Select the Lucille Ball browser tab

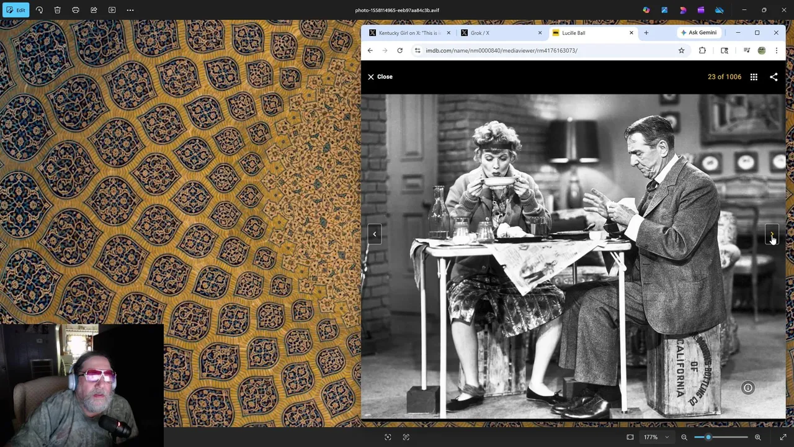click(591, 33)
